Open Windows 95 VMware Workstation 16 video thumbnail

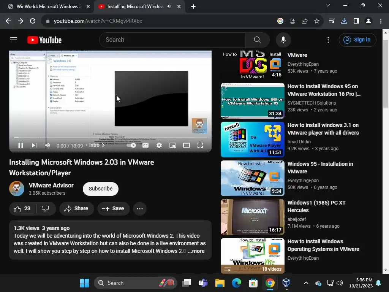pyautogui.click(x=253, y=100)
